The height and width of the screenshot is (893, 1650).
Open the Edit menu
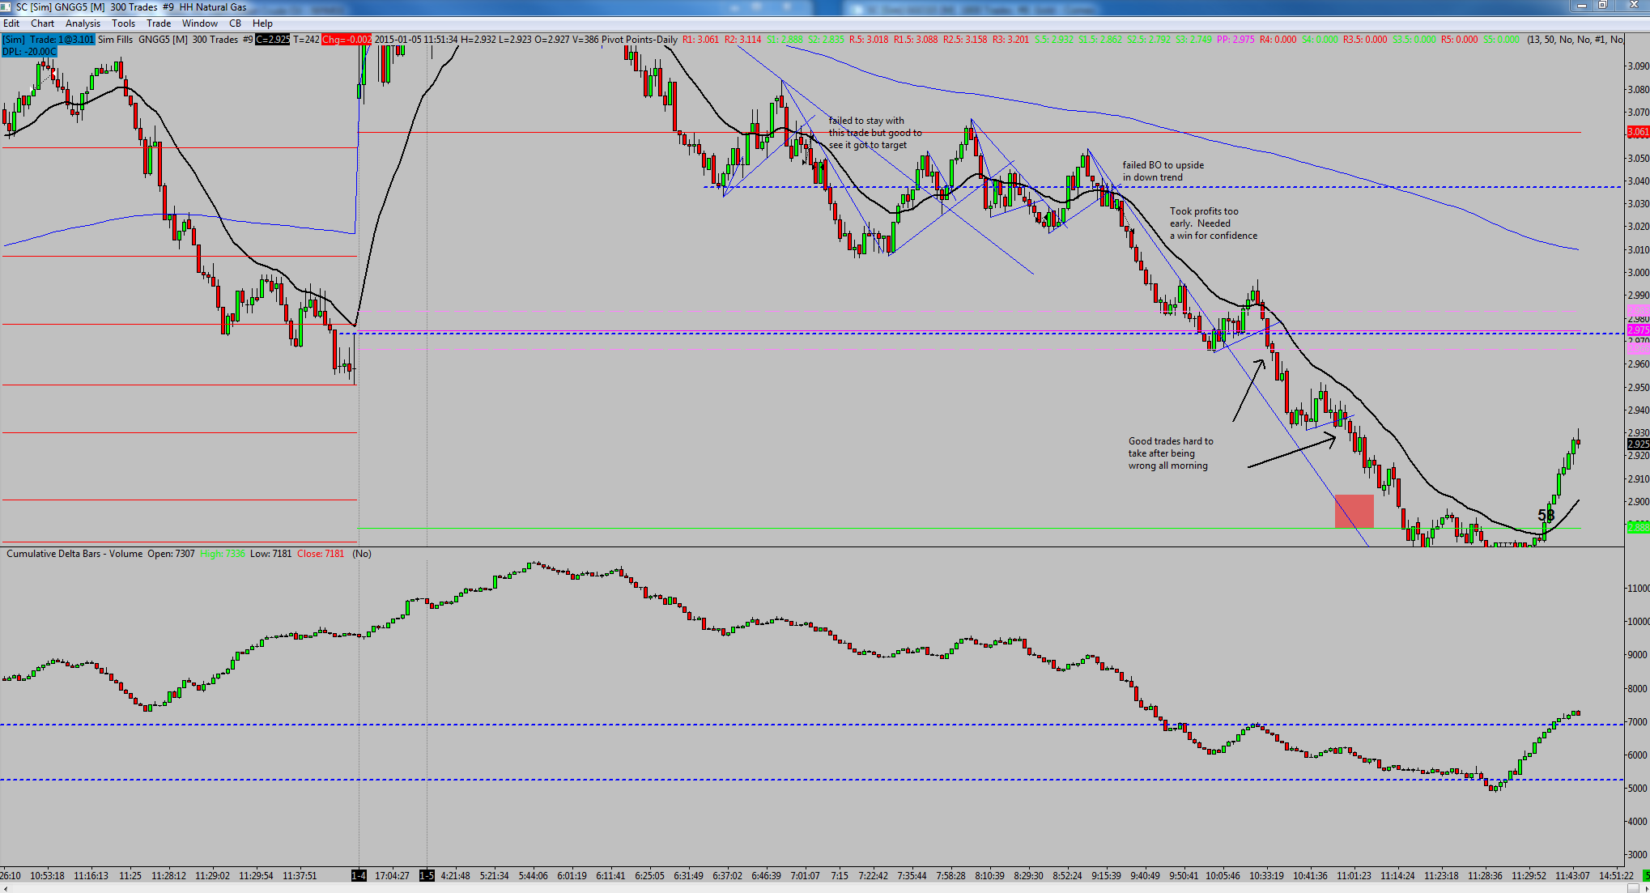[11, 23]
